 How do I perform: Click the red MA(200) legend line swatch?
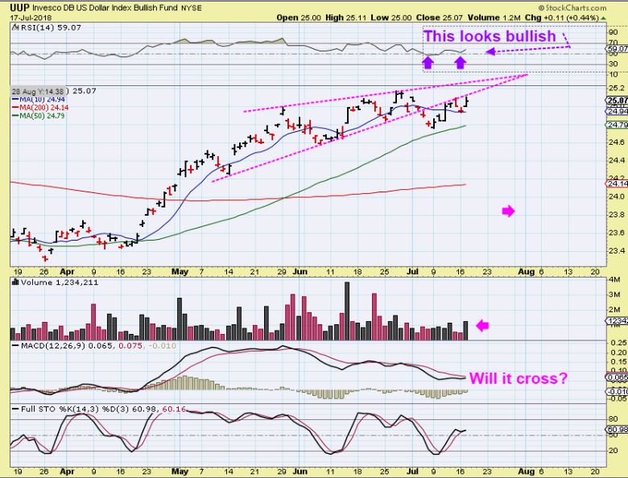15,108
